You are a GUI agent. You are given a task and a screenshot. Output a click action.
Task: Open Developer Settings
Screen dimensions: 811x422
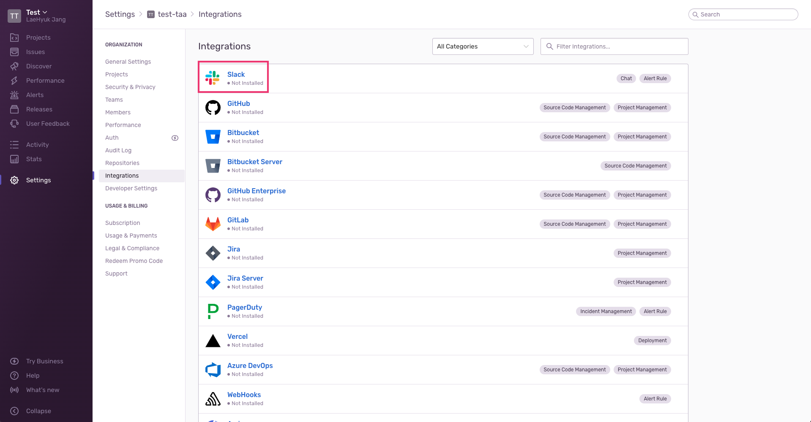(x=131, y=188)
